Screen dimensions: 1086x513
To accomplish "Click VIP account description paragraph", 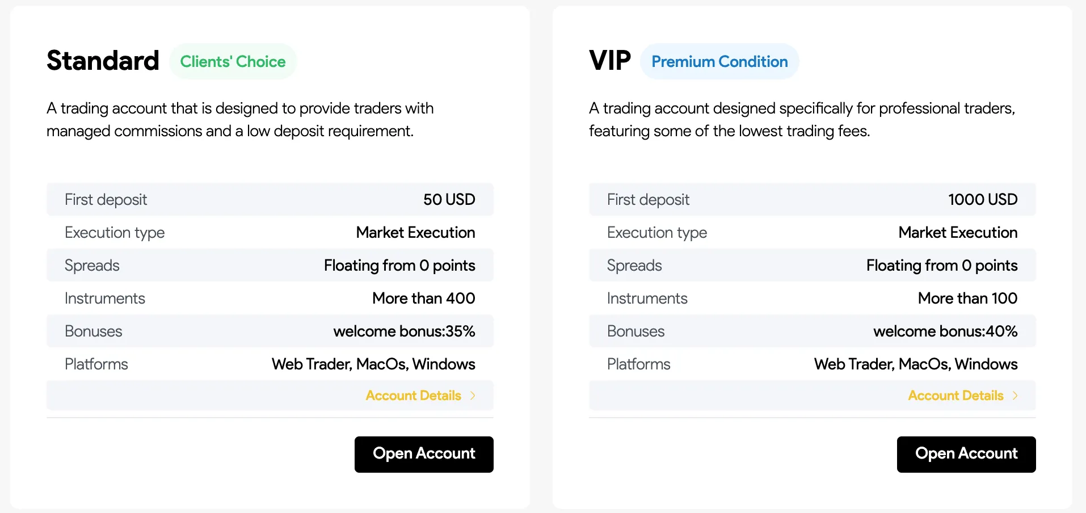I will point(802,119).
